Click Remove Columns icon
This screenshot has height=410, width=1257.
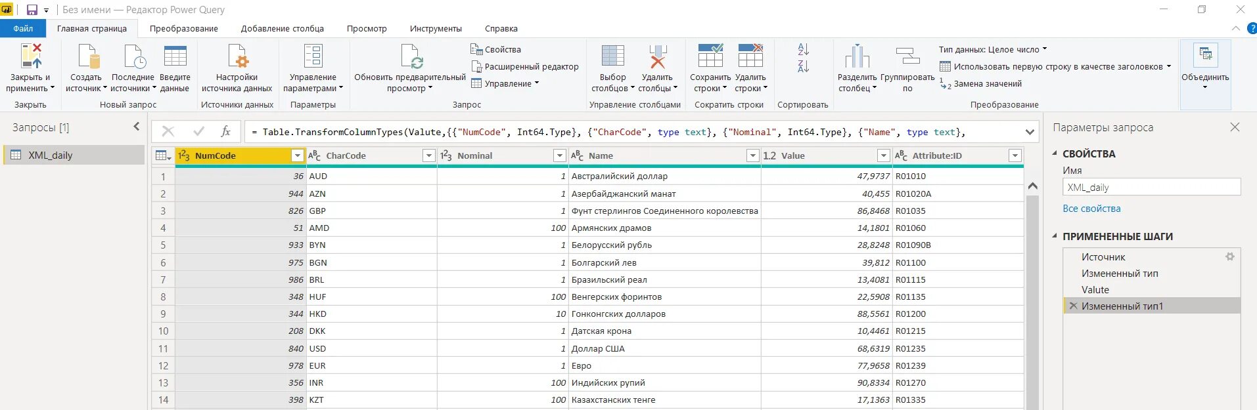pyautogui.click(x=658, y=56)
